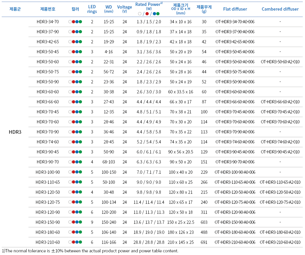Select the HDR3 product group cell

pos(15,132)
